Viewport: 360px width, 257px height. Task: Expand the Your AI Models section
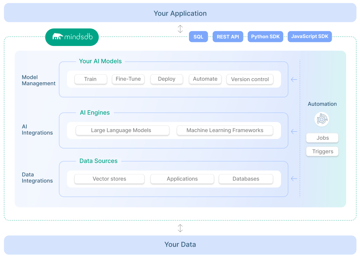tap(100, 61)
